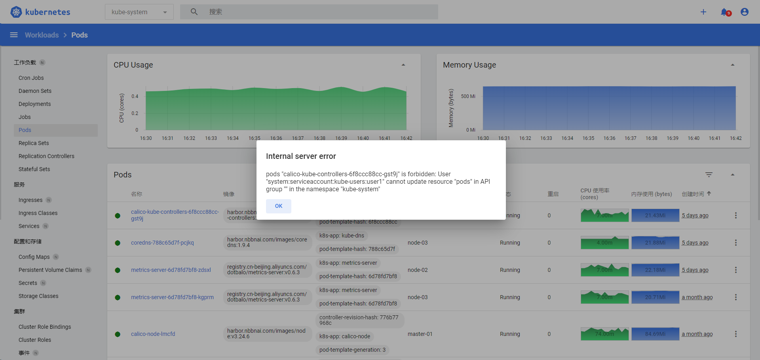The height and width of the screenshot is (360, 760).
Task: Collapse the Pods list card
Action: (733, 175)
